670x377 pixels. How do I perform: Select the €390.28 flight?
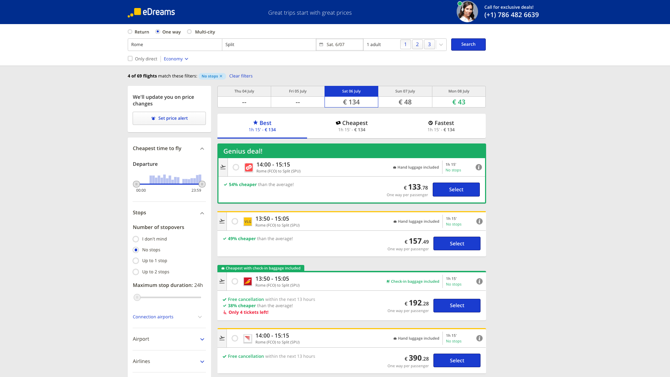point(457,361)
